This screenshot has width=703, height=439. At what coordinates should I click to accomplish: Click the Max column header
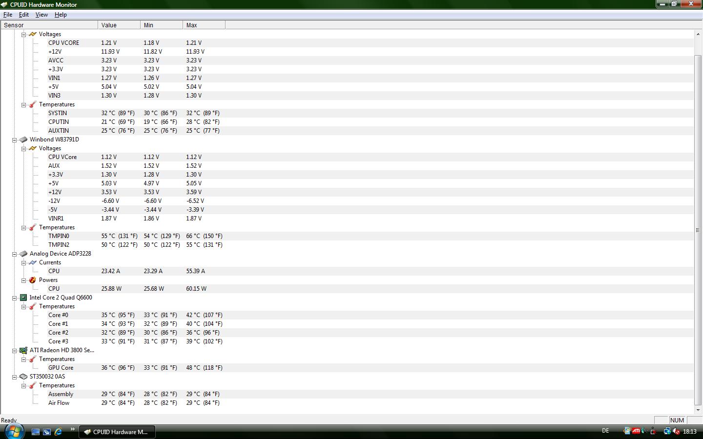(204, 25)
